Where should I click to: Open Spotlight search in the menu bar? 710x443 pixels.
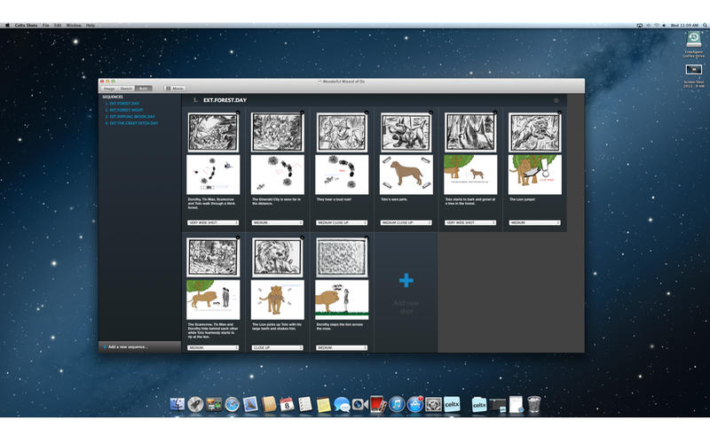[705, 26]
